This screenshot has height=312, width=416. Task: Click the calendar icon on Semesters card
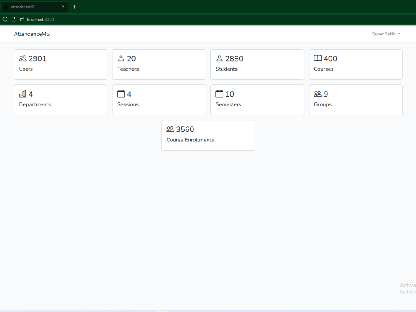[x=220, y=94]
